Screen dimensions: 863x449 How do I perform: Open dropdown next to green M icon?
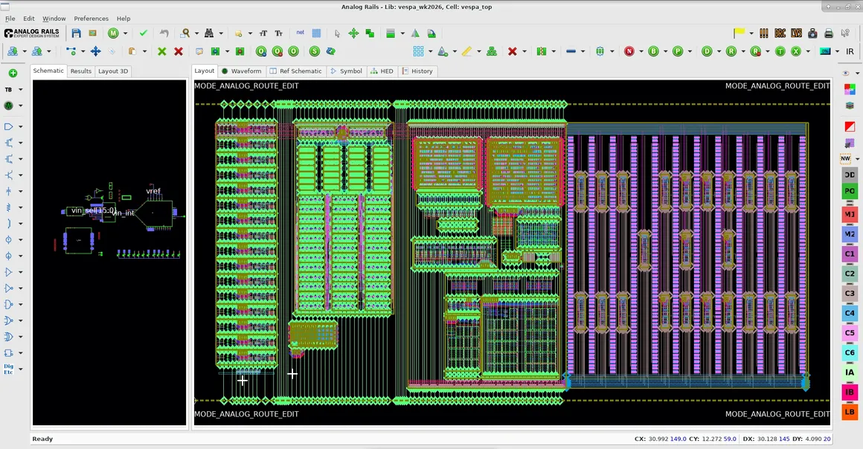click(x=125, y=33)
